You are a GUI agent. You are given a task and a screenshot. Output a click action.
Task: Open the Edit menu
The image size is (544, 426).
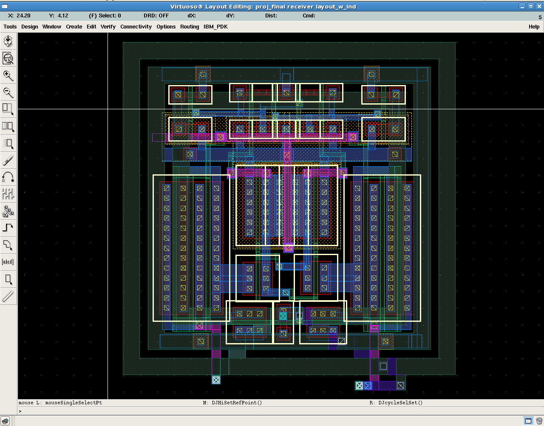91,26
